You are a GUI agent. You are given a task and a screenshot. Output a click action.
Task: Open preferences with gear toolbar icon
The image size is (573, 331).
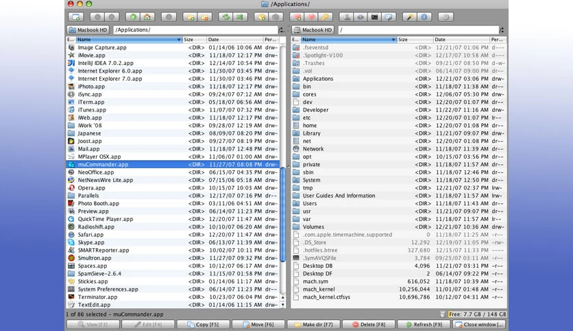(x=446, y=17)
